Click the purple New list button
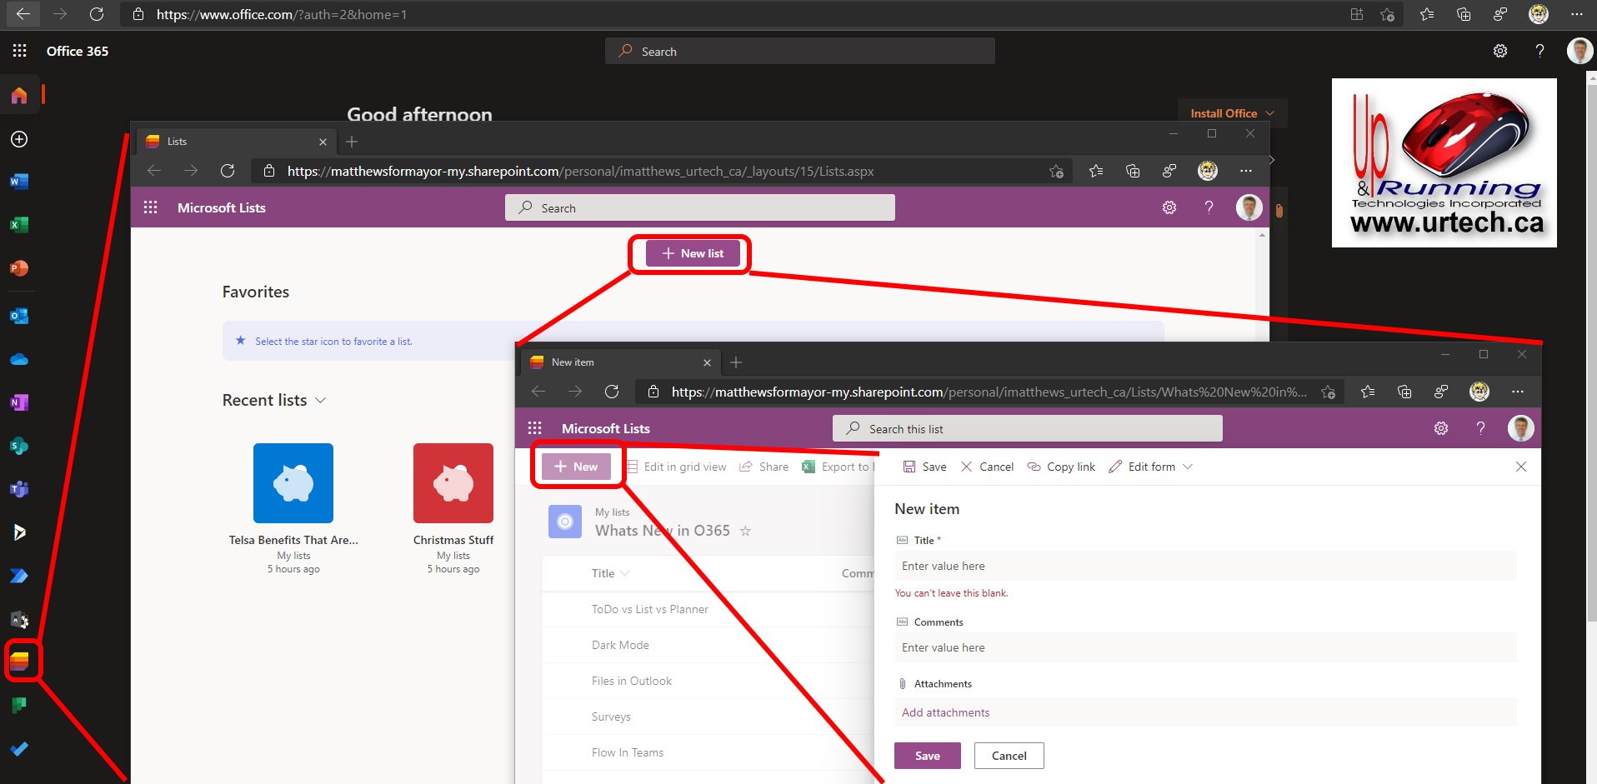Viewport: 1597px width, 784px height. click(692, 253)
